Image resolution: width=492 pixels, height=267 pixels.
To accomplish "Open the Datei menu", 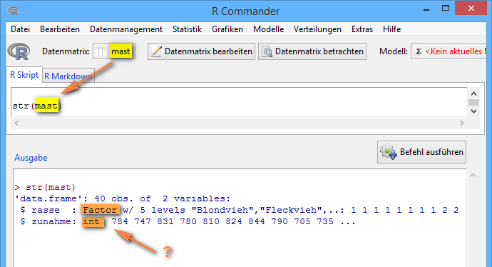I will pos(21,29).
